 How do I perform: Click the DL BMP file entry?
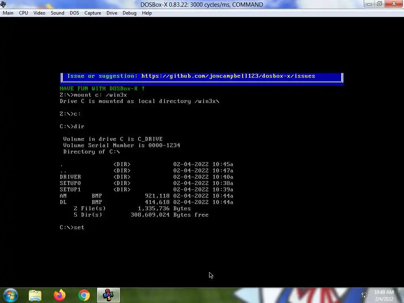point(146,202)
